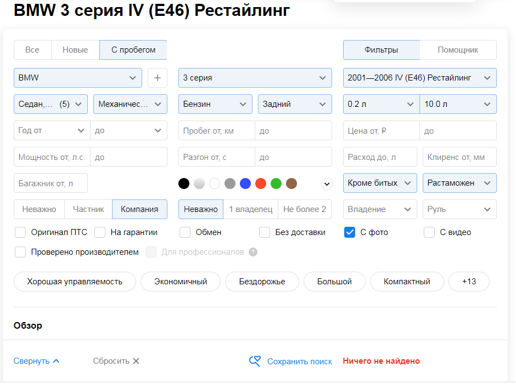This screenshot has width=516, height=384.
Task: Open engine volume from dropdown 0.2 л
Action: tap(382, 104)
